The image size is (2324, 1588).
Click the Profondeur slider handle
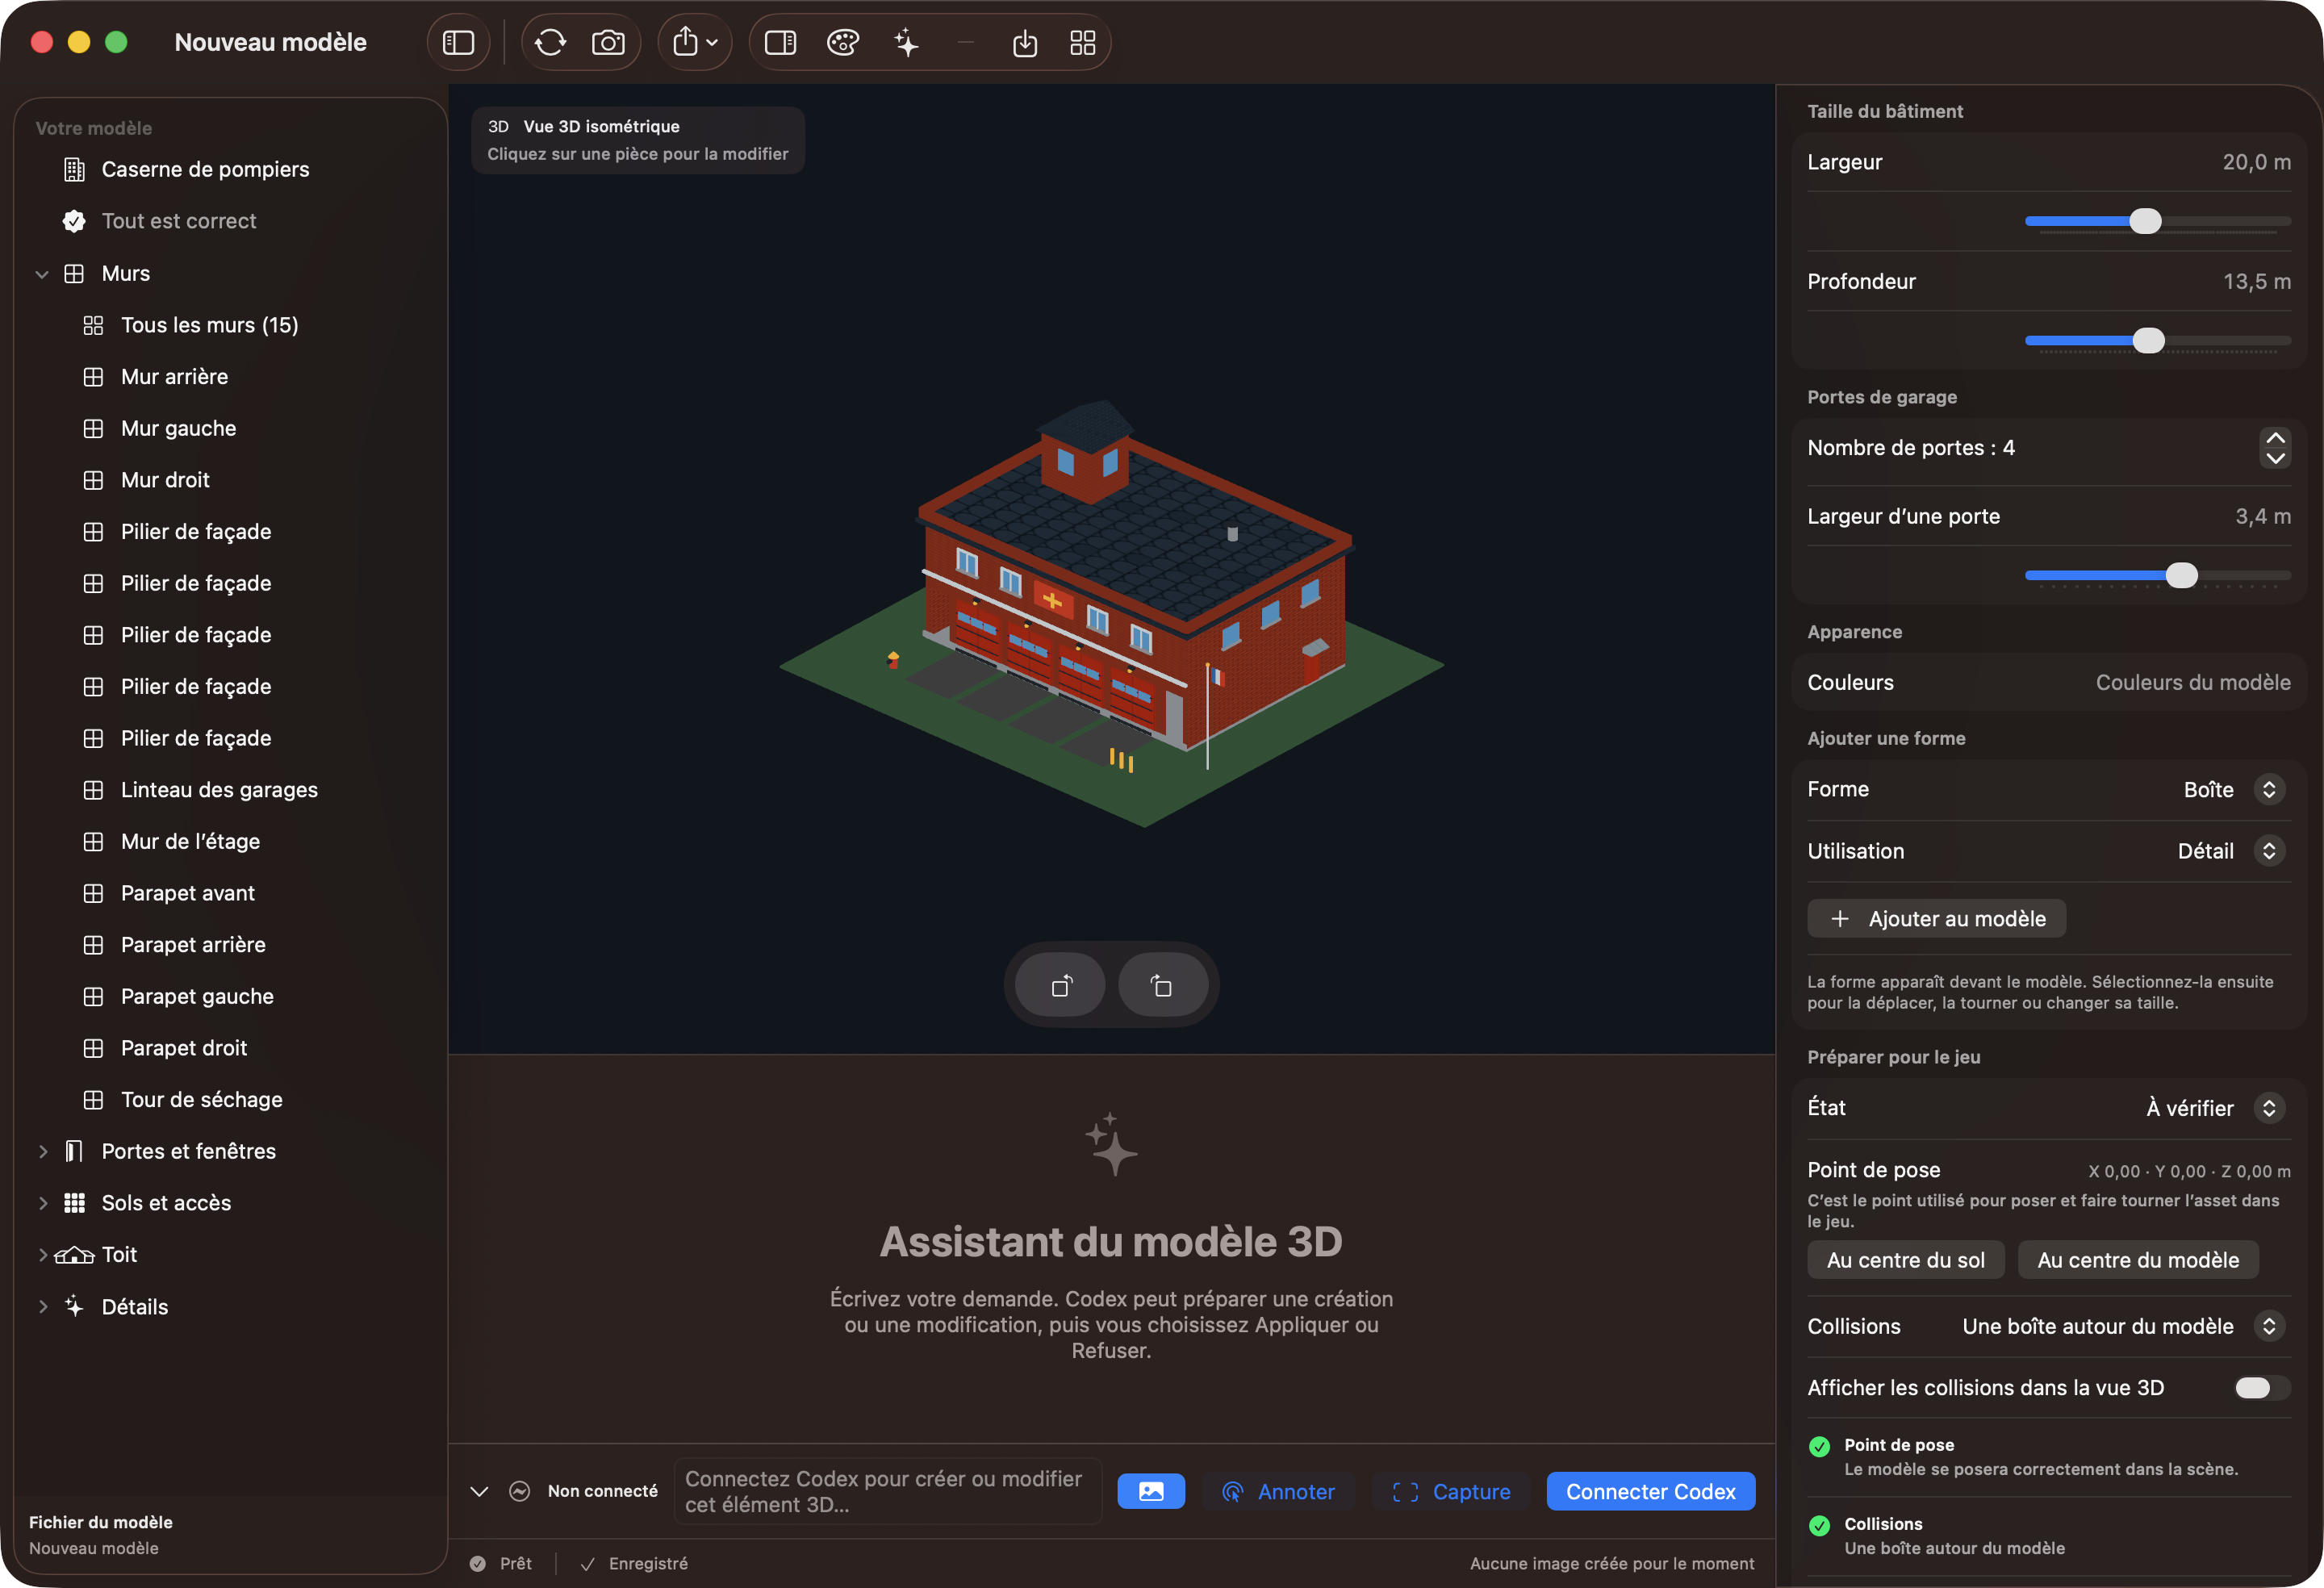tap(2148, 340)
